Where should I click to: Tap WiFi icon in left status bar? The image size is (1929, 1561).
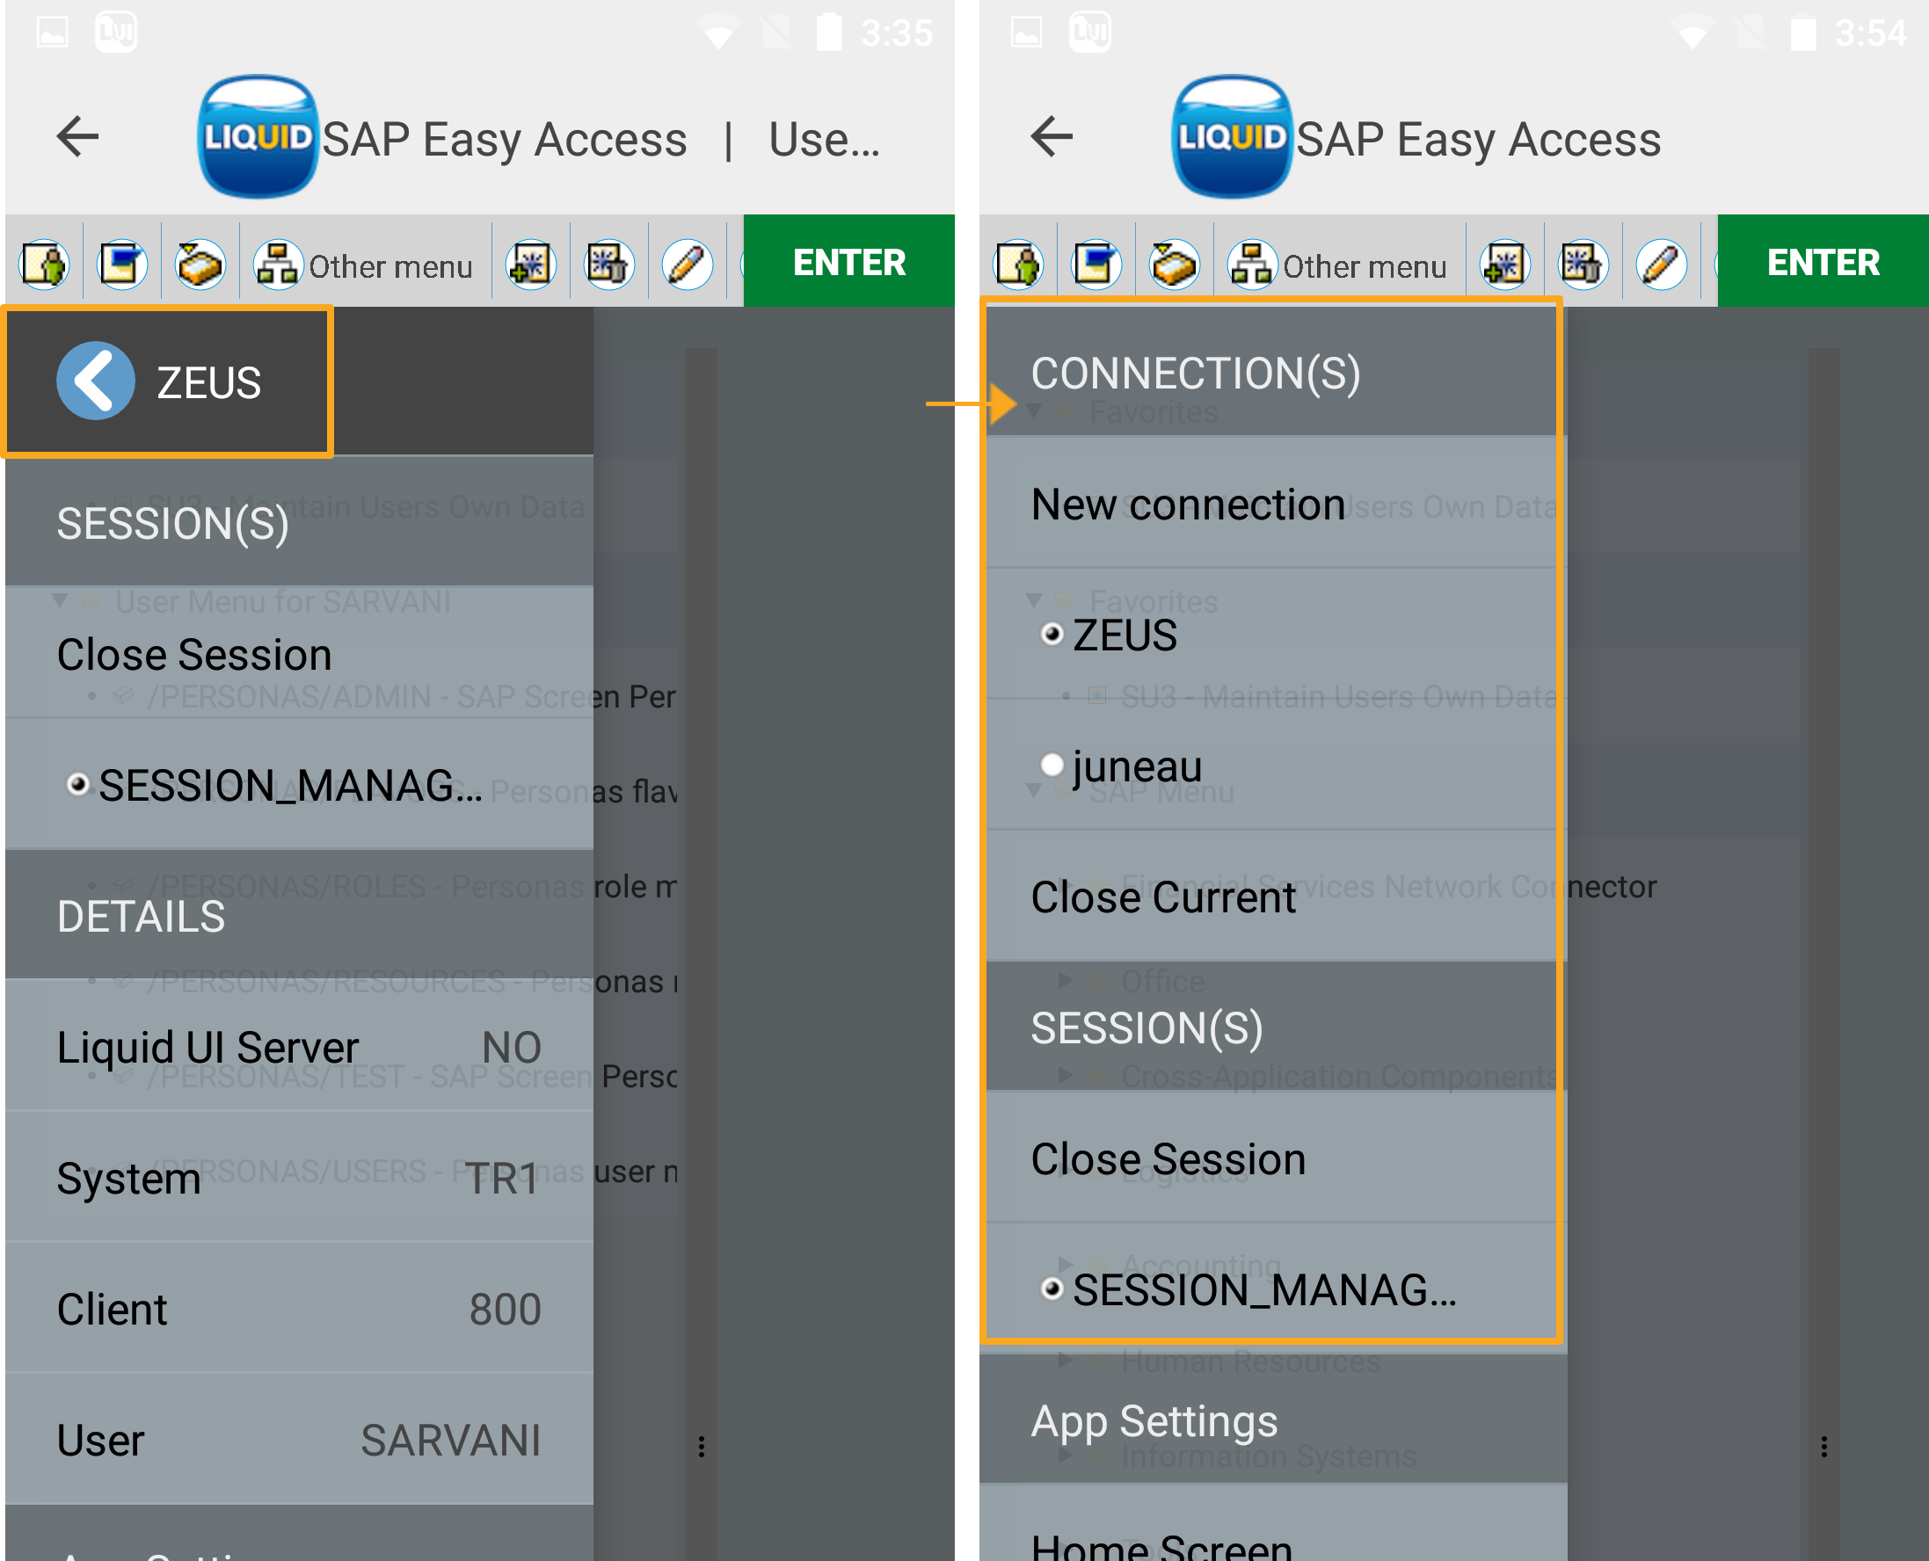click(717, 34)
